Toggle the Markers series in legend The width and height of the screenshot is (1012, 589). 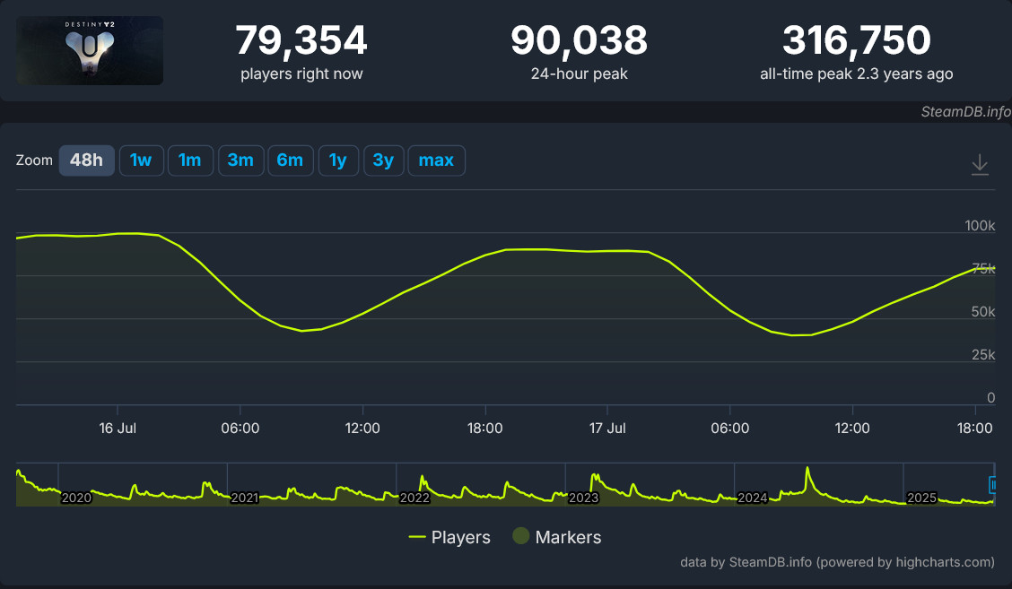click(557, 537)
